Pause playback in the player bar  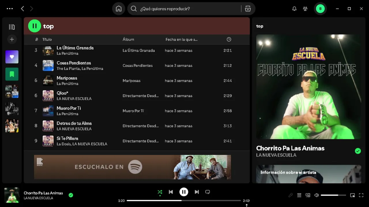(x=184, y=192)
